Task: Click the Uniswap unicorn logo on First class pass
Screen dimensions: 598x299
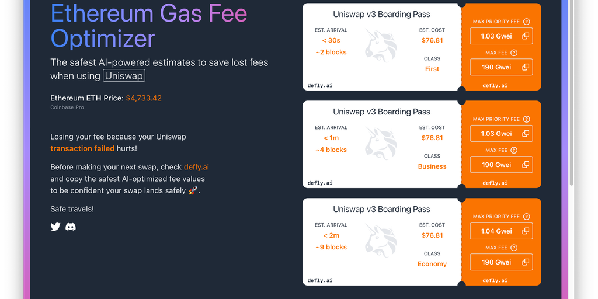Action: 381,47
